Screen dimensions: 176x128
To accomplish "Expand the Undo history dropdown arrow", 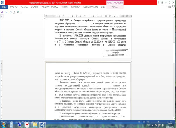I will coord(7,12).
